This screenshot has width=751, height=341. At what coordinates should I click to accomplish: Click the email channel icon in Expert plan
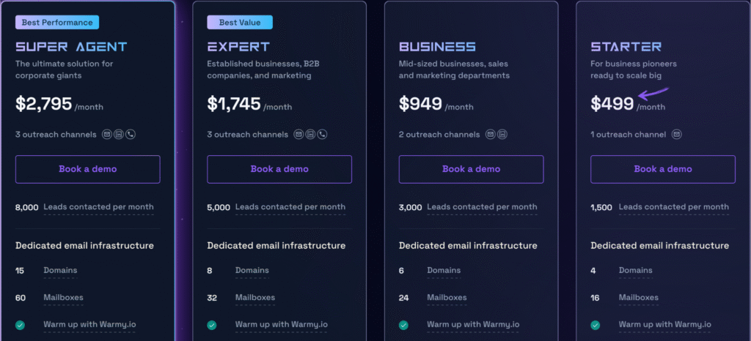[298, 135]
